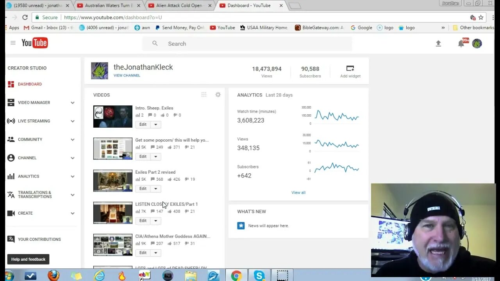Click View all analytics link
Image resolution: width=500 pixels, height=281 pixels.
click(x=298, y=192)
